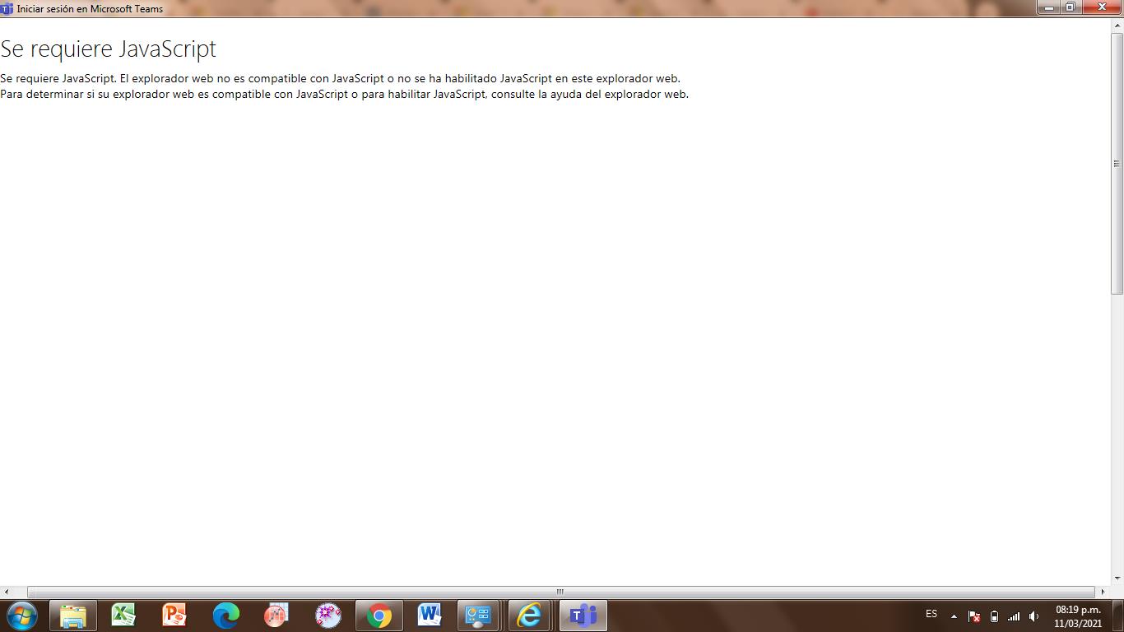Open the ES language input indicator
1124x632 pixels.
point(931,614)
